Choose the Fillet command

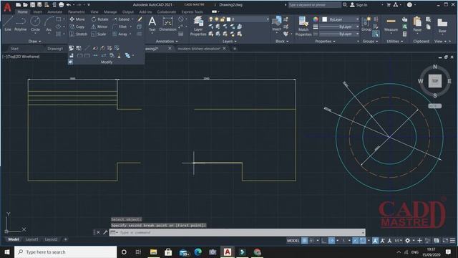tap(120, 27)
